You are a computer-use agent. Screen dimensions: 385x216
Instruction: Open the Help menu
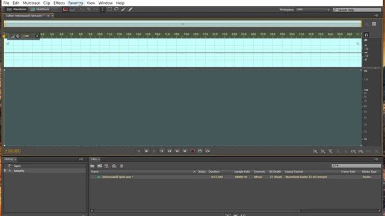[x=120, y=3]
